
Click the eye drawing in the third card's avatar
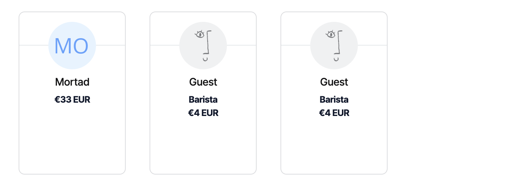[331, 34]
